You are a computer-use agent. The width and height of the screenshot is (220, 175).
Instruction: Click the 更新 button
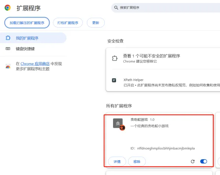96,23
